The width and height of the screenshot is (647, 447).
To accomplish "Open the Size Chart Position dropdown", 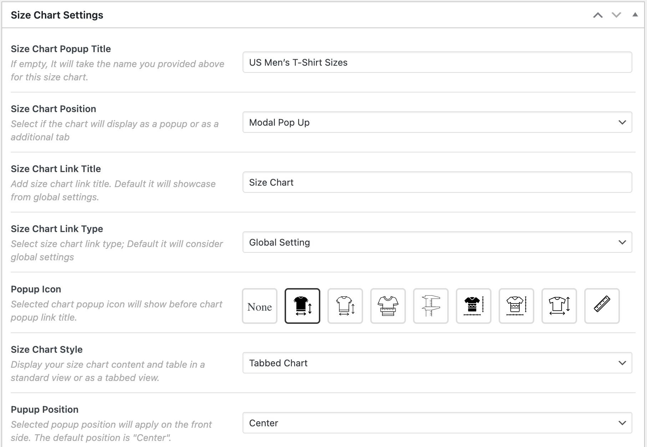I will [437, 122].
